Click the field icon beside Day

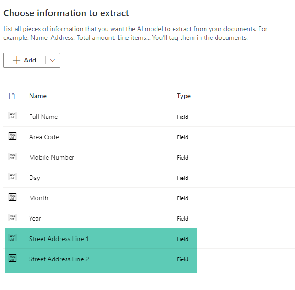[12, 178]
